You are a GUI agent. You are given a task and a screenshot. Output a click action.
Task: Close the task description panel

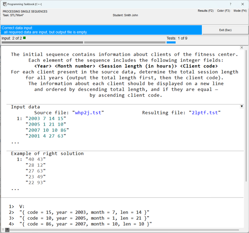(x=241, y=48)
